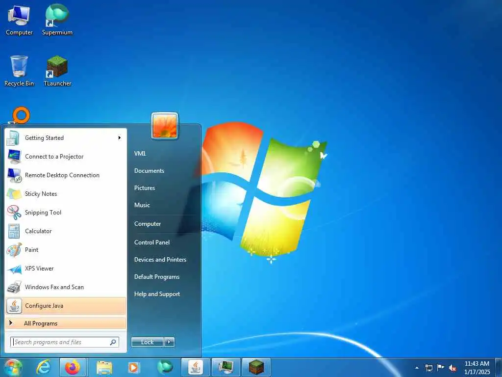Screen dimensions: 502x377
Task: Show hidden tray icons arrow
Action: 417,368
